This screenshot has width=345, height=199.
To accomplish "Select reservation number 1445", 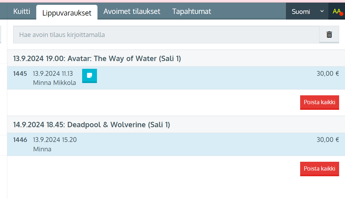I will pyautogui.click(x=20, y=73).
